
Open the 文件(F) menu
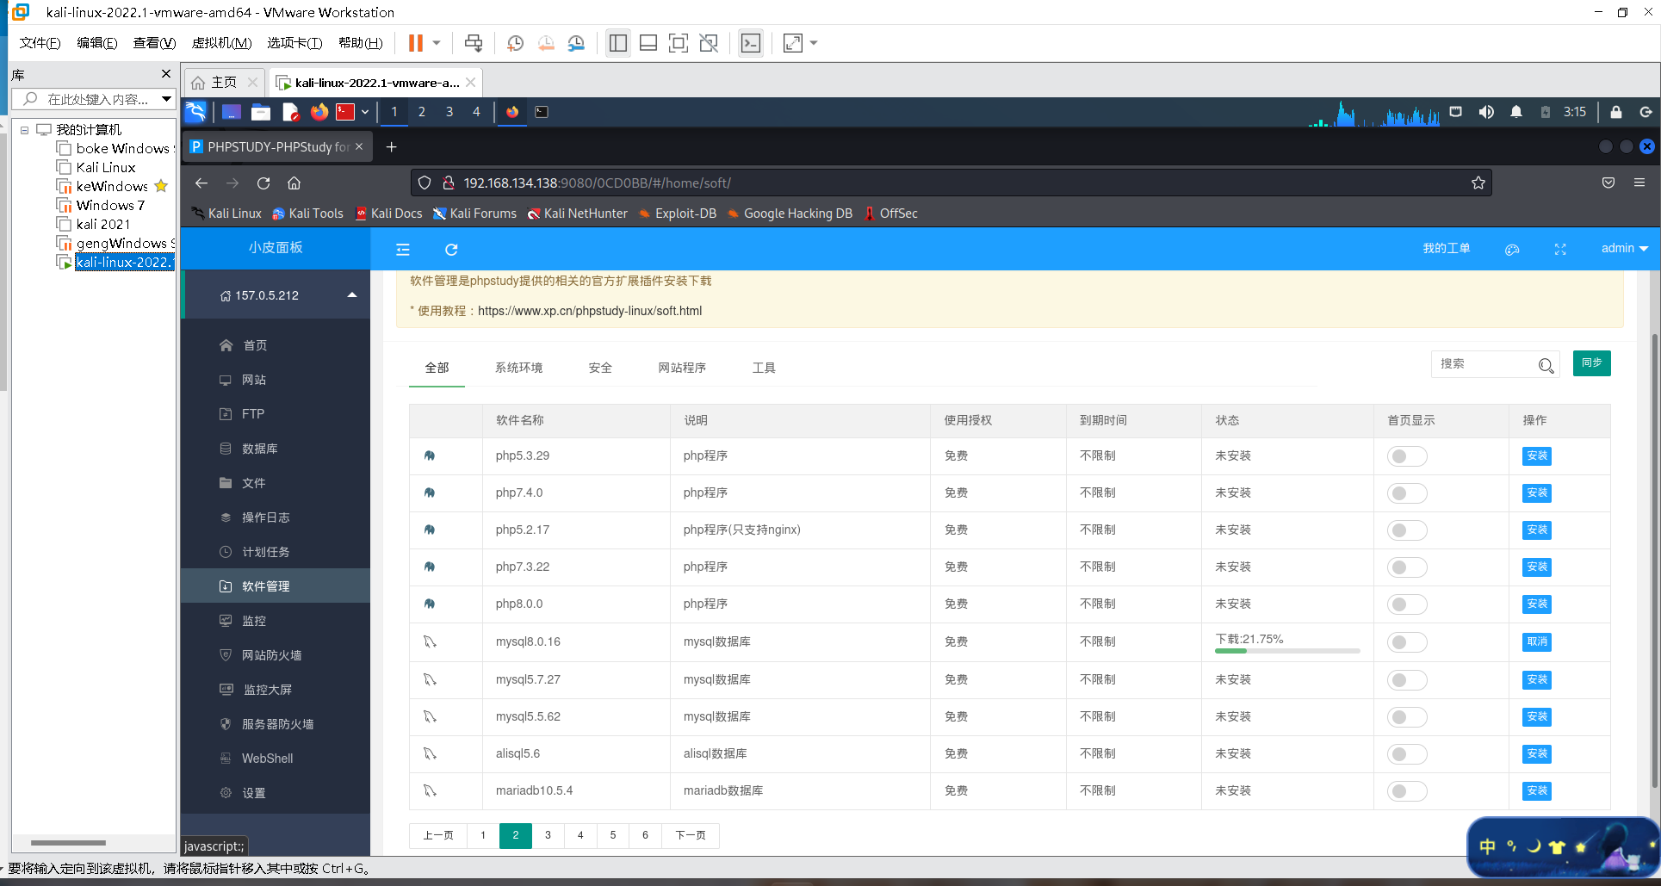40,43
